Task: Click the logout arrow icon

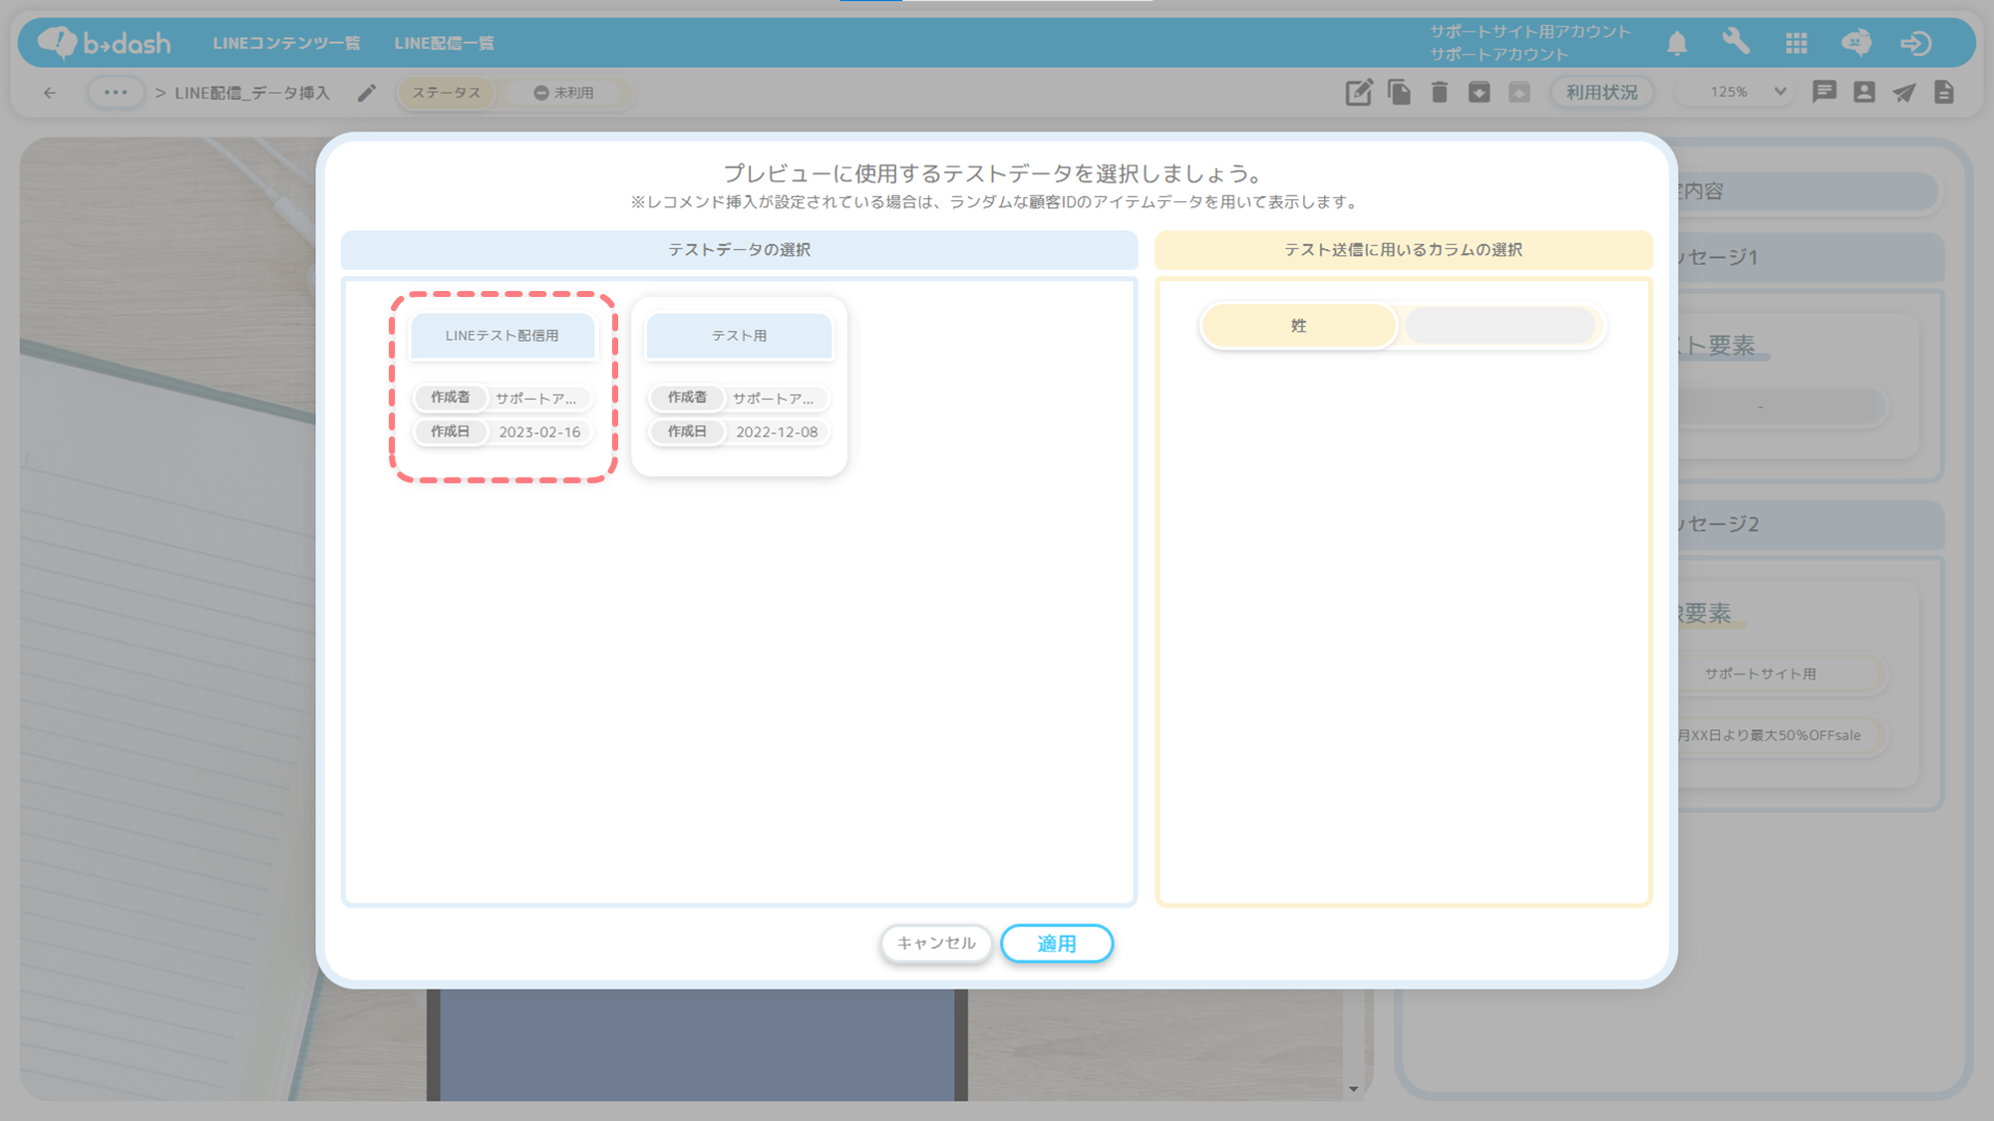Action: pyautogui.click(x=1915, y=43)
